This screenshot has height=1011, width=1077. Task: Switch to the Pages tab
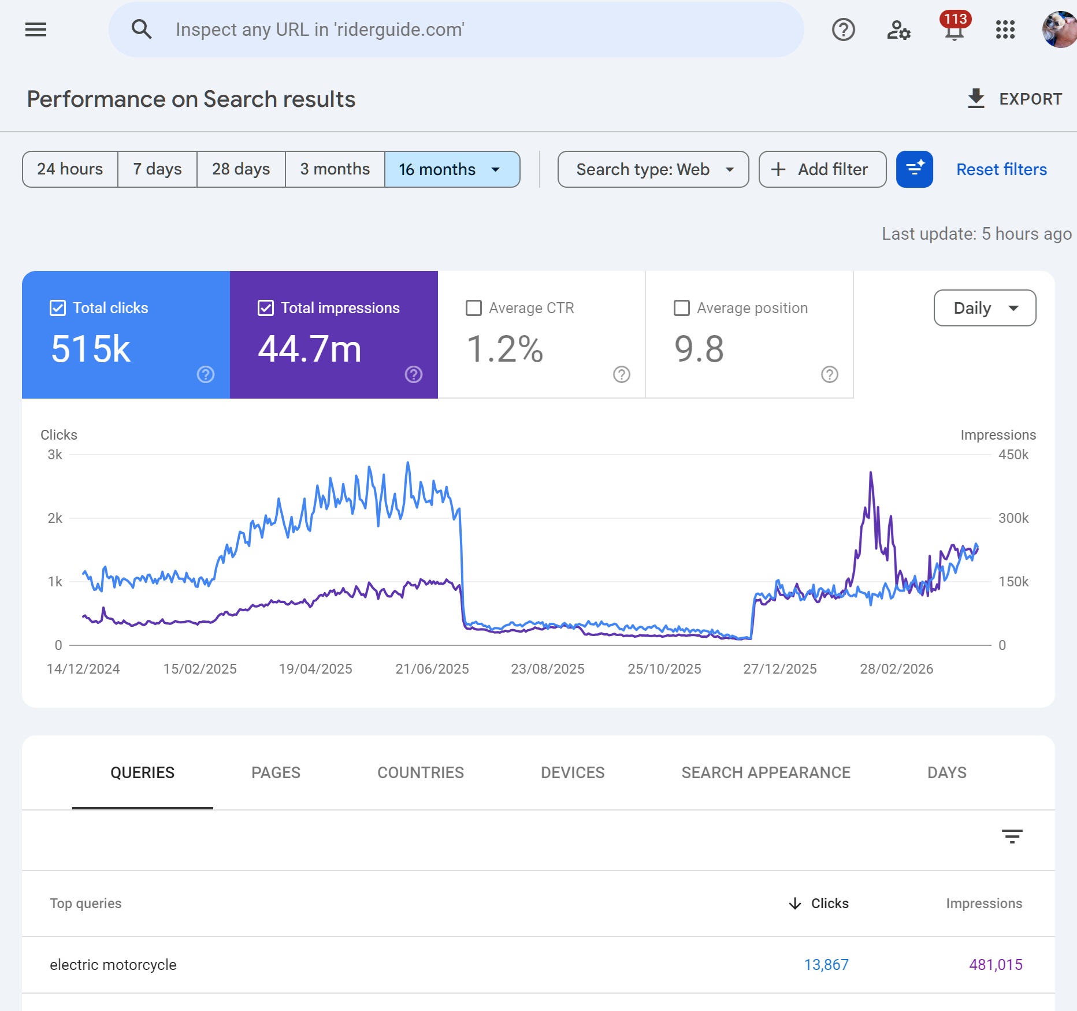tap(276, 772)
